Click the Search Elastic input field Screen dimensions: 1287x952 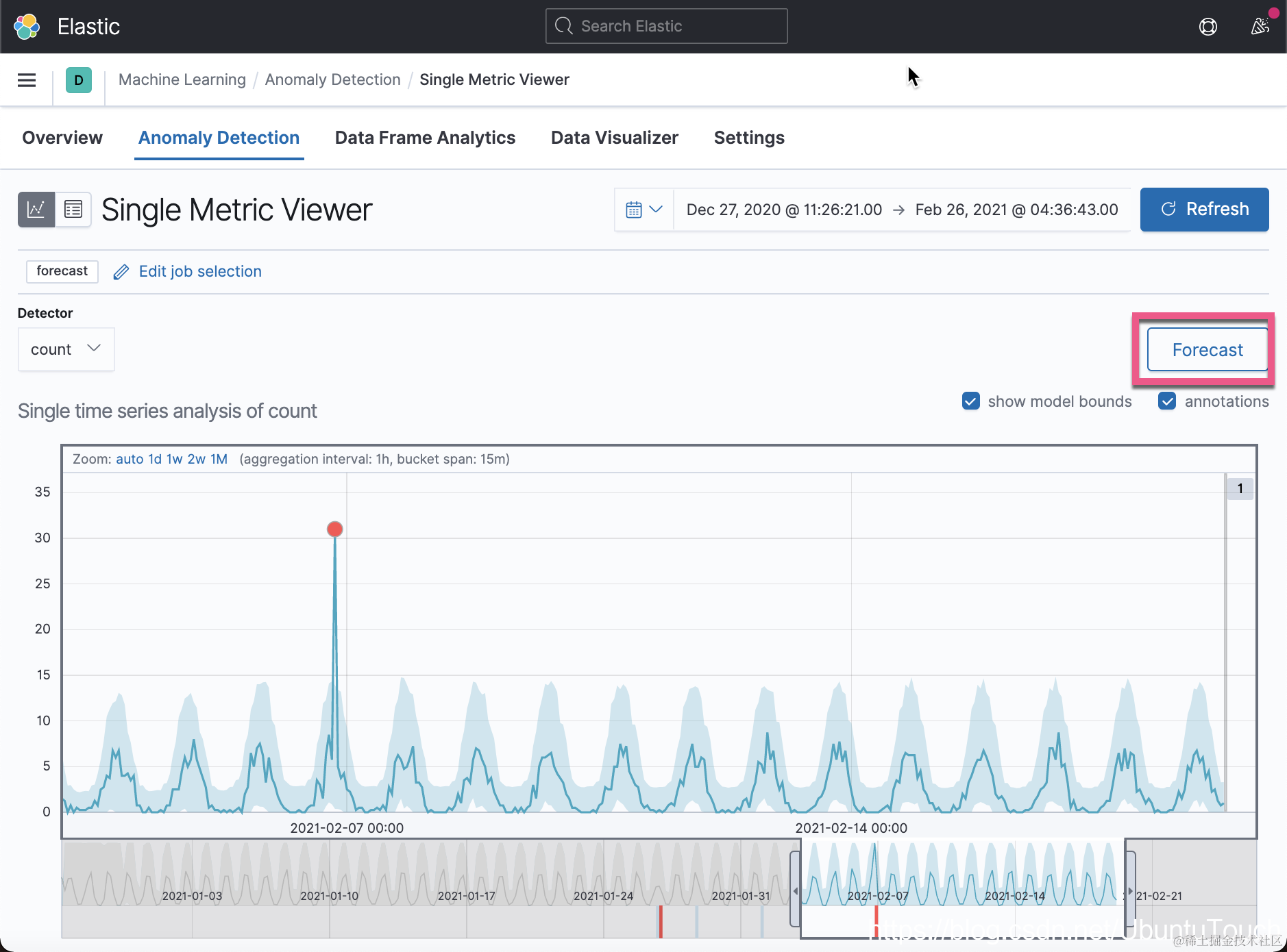point(667,26)
